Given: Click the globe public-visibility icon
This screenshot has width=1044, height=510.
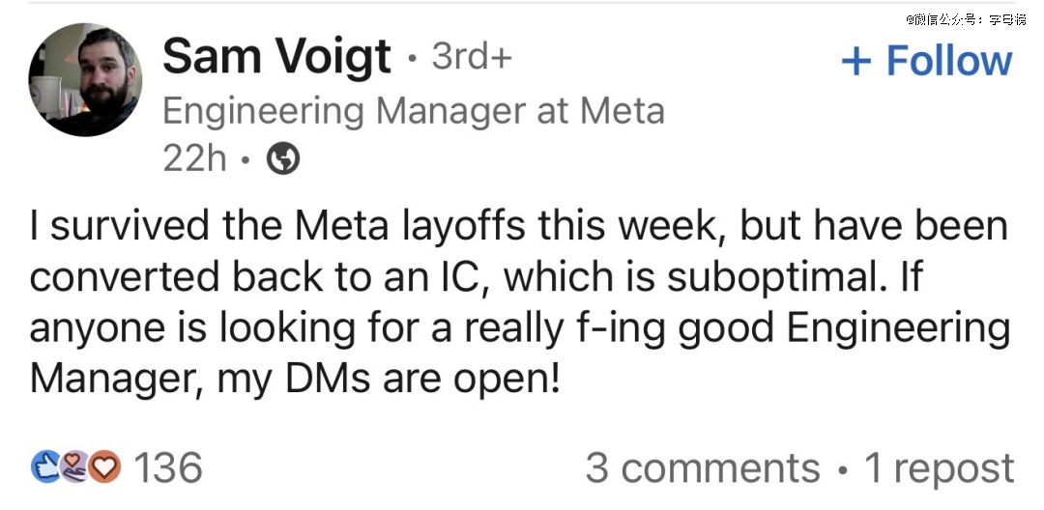Looking at the screenshot, I should (283, 159).
